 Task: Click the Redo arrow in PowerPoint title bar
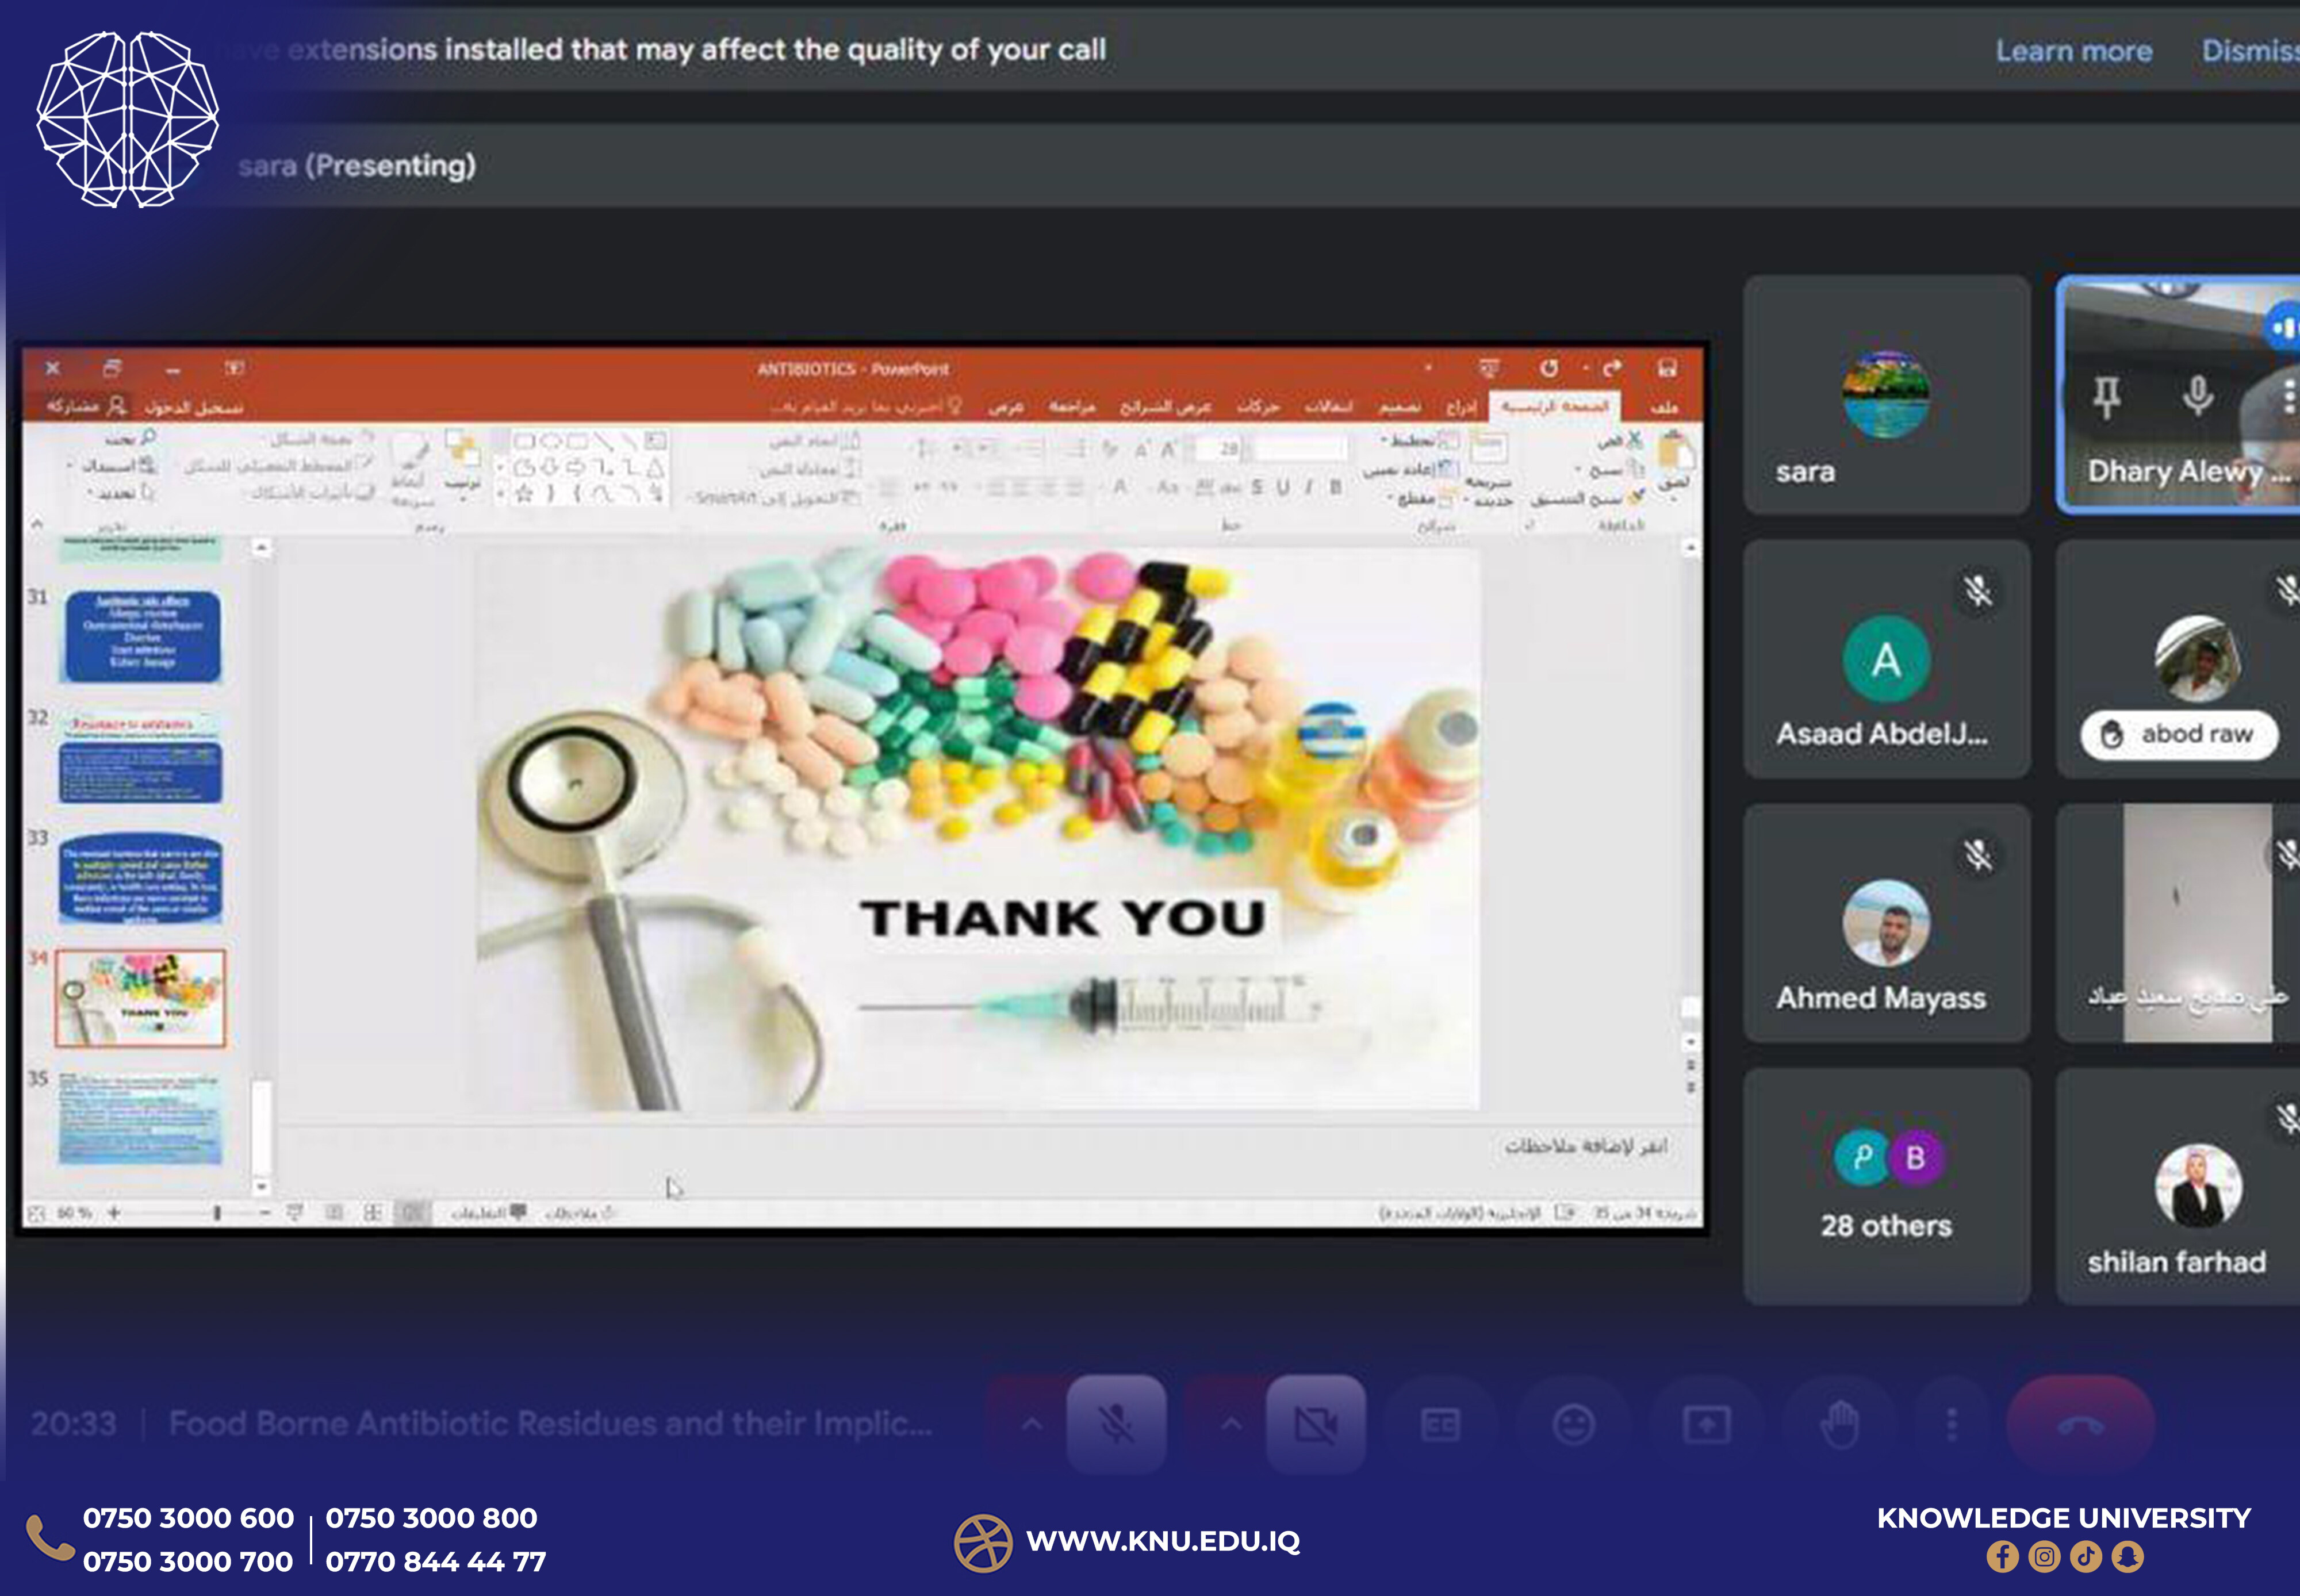coord(1612,368)
